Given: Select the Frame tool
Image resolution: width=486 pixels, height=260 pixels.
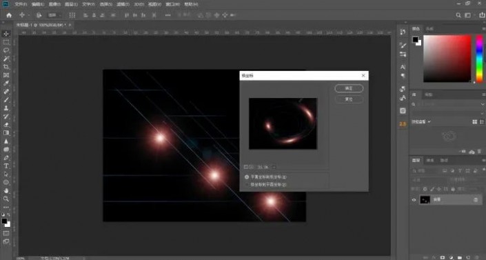Looking at the screenshot, I should (x=6, y=75).
